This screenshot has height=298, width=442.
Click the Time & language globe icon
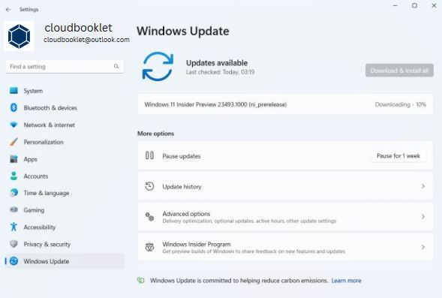pos(14,193)
